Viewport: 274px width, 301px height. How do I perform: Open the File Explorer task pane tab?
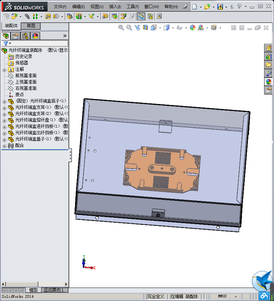[268, 65]
